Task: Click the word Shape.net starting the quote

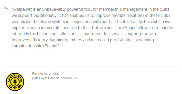Action: click(23, 9)
